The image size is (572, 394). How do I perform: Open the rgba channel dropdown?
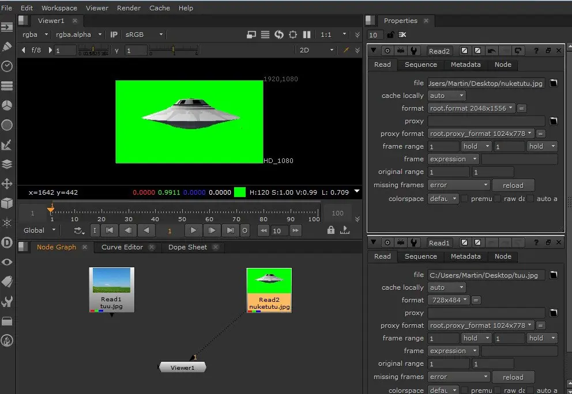(x=35, y=35)
